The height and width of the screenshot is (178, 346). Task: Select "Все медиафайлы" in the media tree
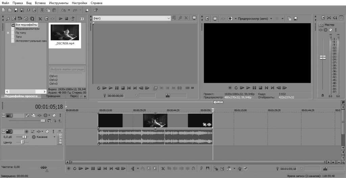pos(26,25)
